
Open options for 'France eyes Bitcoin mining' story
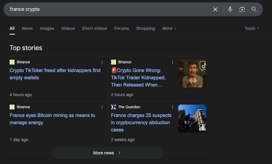(102, 107)
